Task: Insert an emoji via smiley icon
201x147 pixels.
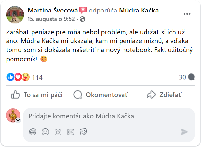Action: click(x=45, y=132)
